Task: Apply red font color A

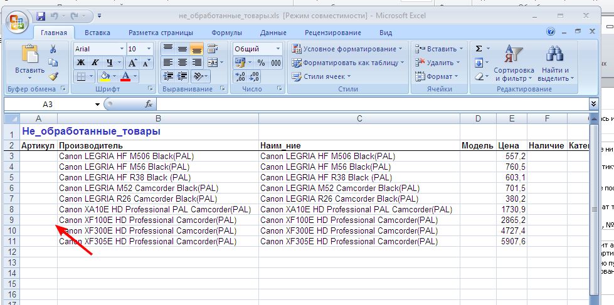Action: [x=125, y=76]
